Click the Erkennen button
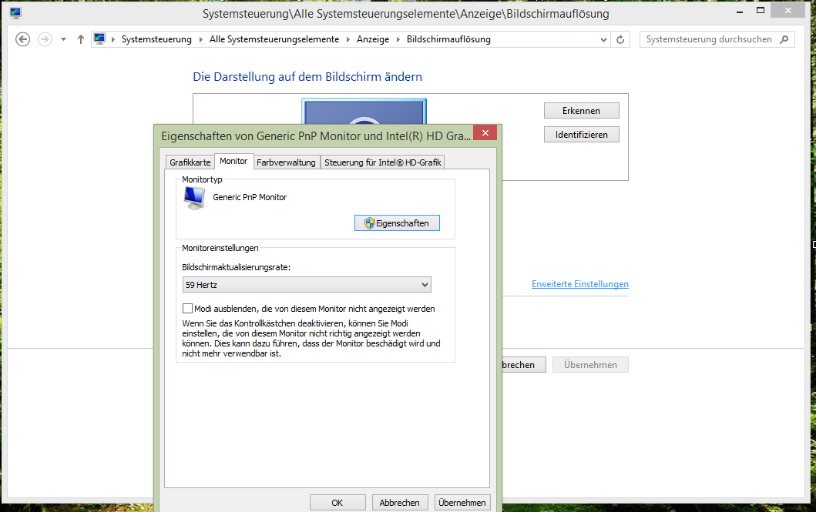Viewport: 816px width, 512px height. click(x=581, y=110)
